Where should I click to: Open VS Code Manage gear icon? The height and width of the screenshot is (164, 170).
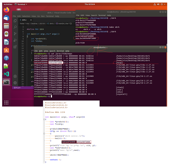coord(15,83)
